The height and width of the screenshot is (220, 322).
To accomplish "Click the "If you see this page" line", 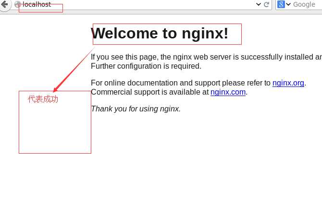I will (206, 57).
